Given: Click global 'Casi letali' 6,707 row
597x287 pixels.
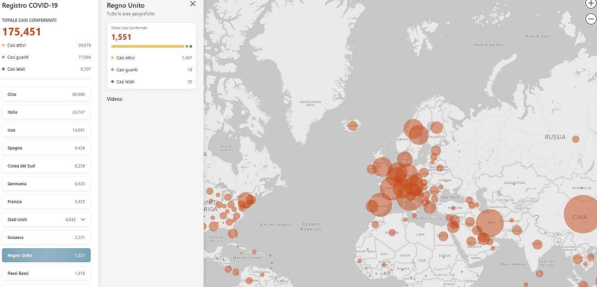Looking at the screenshot, I should point(46,69).
